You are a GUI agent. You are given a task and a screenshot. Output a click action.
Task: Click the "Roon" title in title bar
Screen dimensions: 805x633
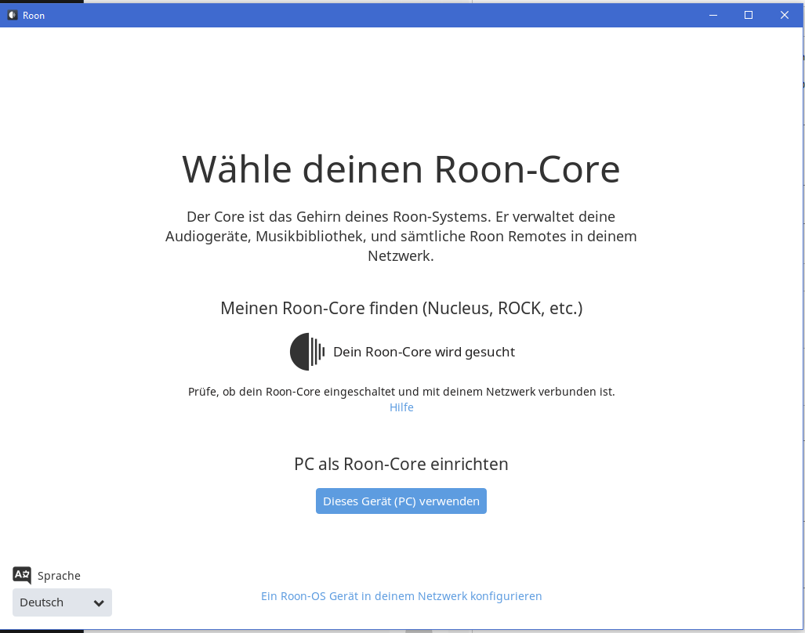(x=34, y=16)
